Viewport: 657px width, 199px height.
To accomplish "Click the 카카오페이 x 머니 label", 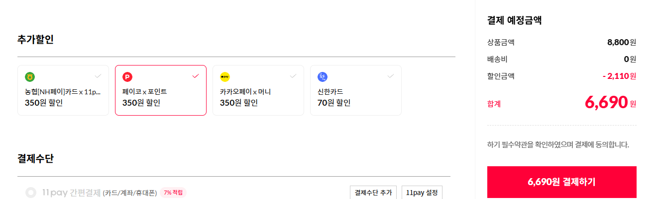I will point(245,92).
